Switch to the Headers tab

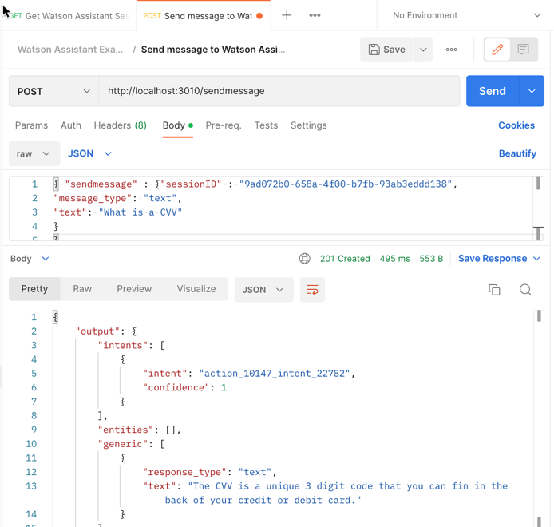coord(120,125)
